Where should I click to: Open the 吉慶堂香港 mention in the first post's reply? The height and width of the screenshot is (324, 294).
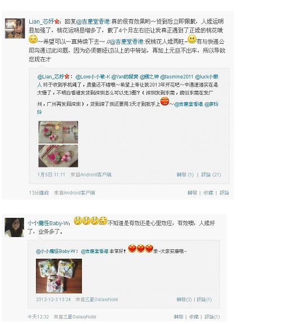(x=93, y=21)
